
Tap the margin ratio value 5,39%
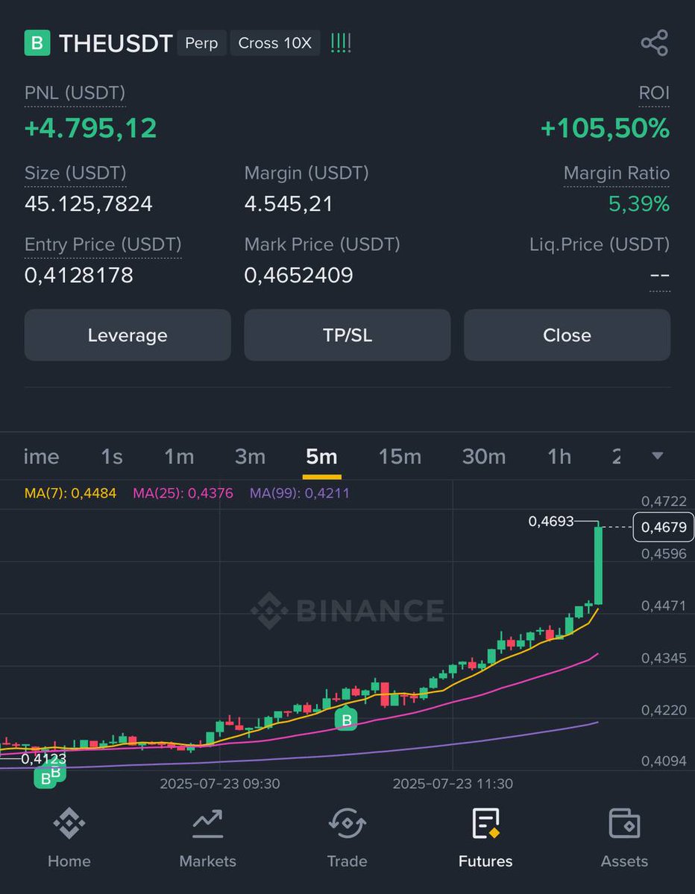click(639, 204)
